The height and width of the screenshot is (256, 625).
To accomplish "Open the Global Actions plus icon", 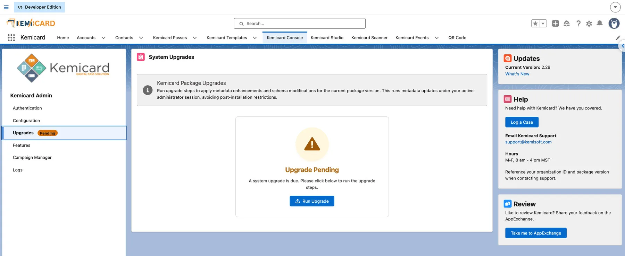I will [556, 23].
